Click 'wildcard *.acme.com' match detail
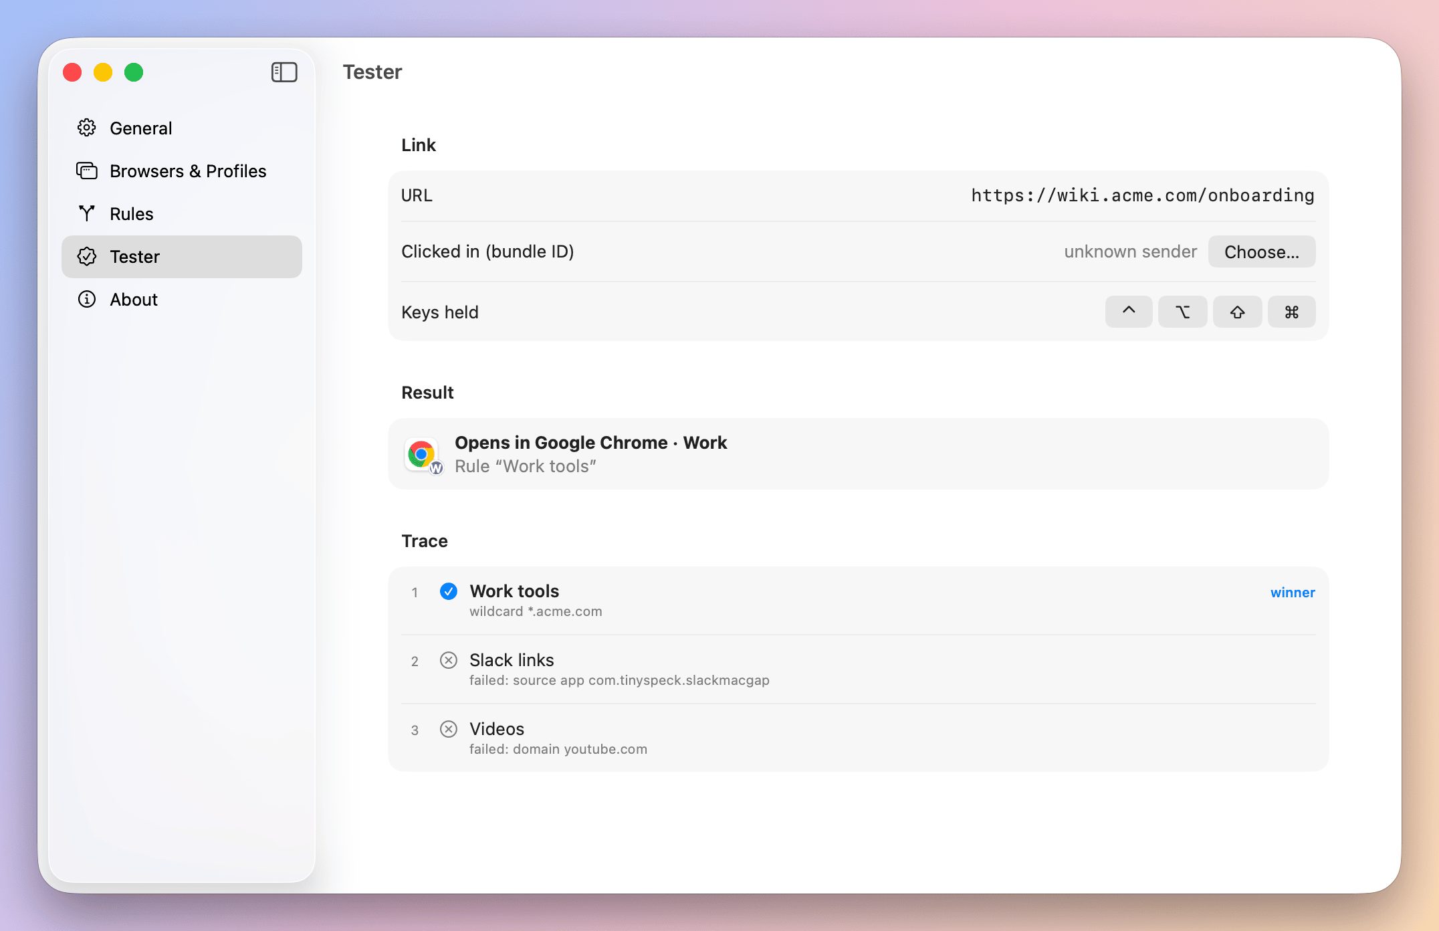 (x=536, y=611)
